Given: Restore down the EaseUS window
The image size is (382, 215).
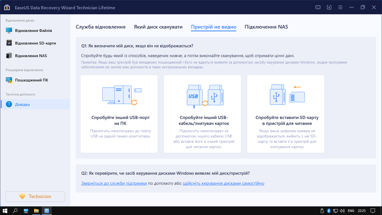Looking at the screenshot, I should point(363,7).
